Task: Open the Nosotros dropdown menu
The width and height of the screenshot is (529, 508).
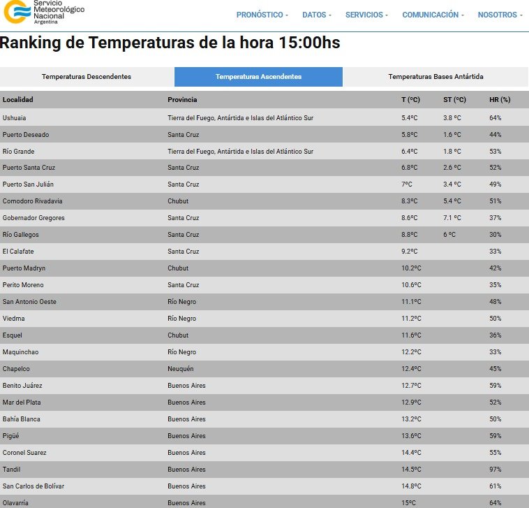Action: [500, 15]
